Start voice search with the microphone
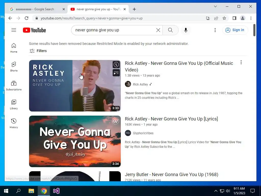This screenshot has height=196, width=261. tap(186, 30)
